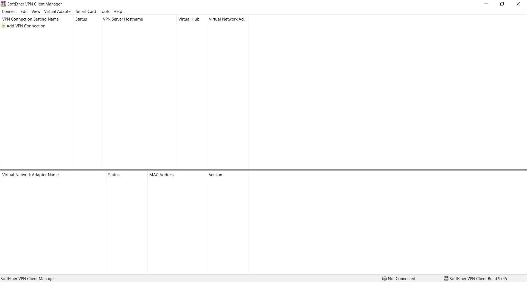Click the Add VPN Connection icon

pos(4,26)
